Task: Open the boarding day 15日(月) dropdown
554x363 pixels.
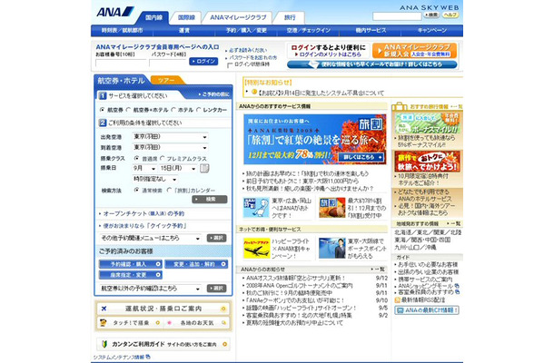Action: click(178, 169)
